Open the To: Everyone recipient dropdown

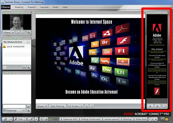pyautogui.click(x=16, y=111)
